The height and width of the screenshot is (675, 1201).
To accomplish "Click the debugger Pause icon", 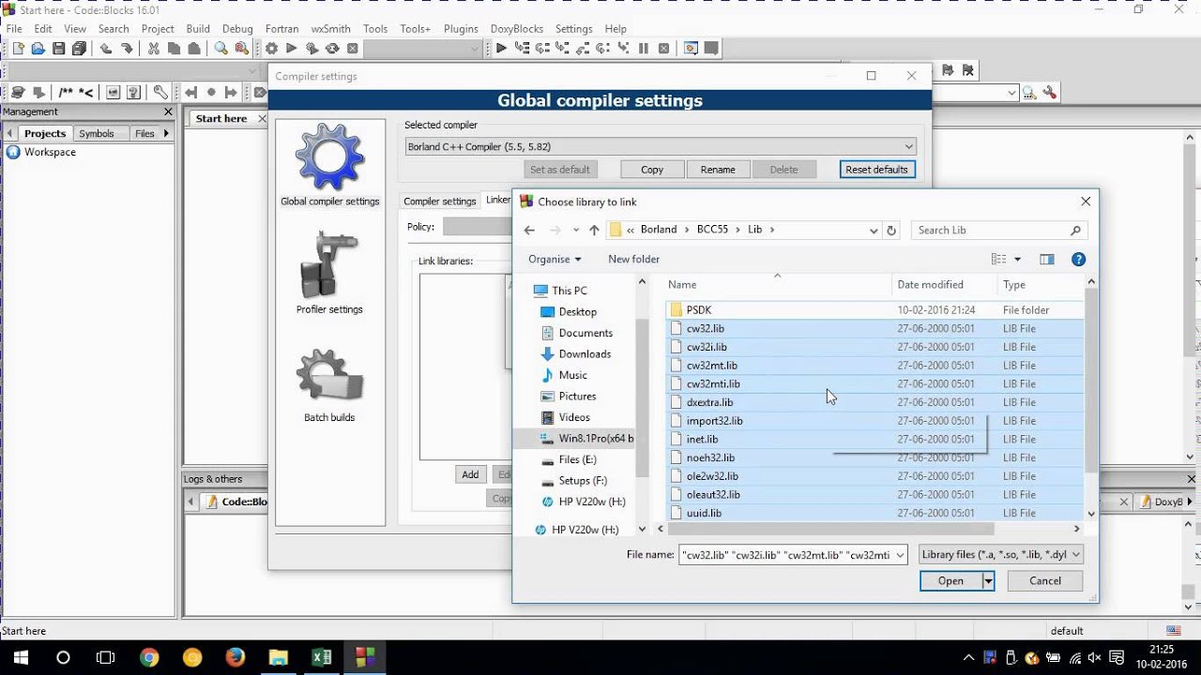I will pyautogui.click(x=644, y=49).
